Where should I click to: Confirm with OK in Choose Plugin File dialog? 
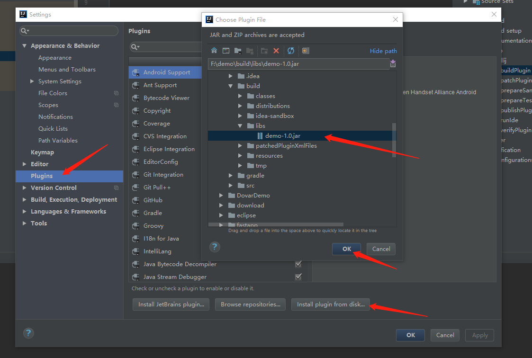point(346,249)
